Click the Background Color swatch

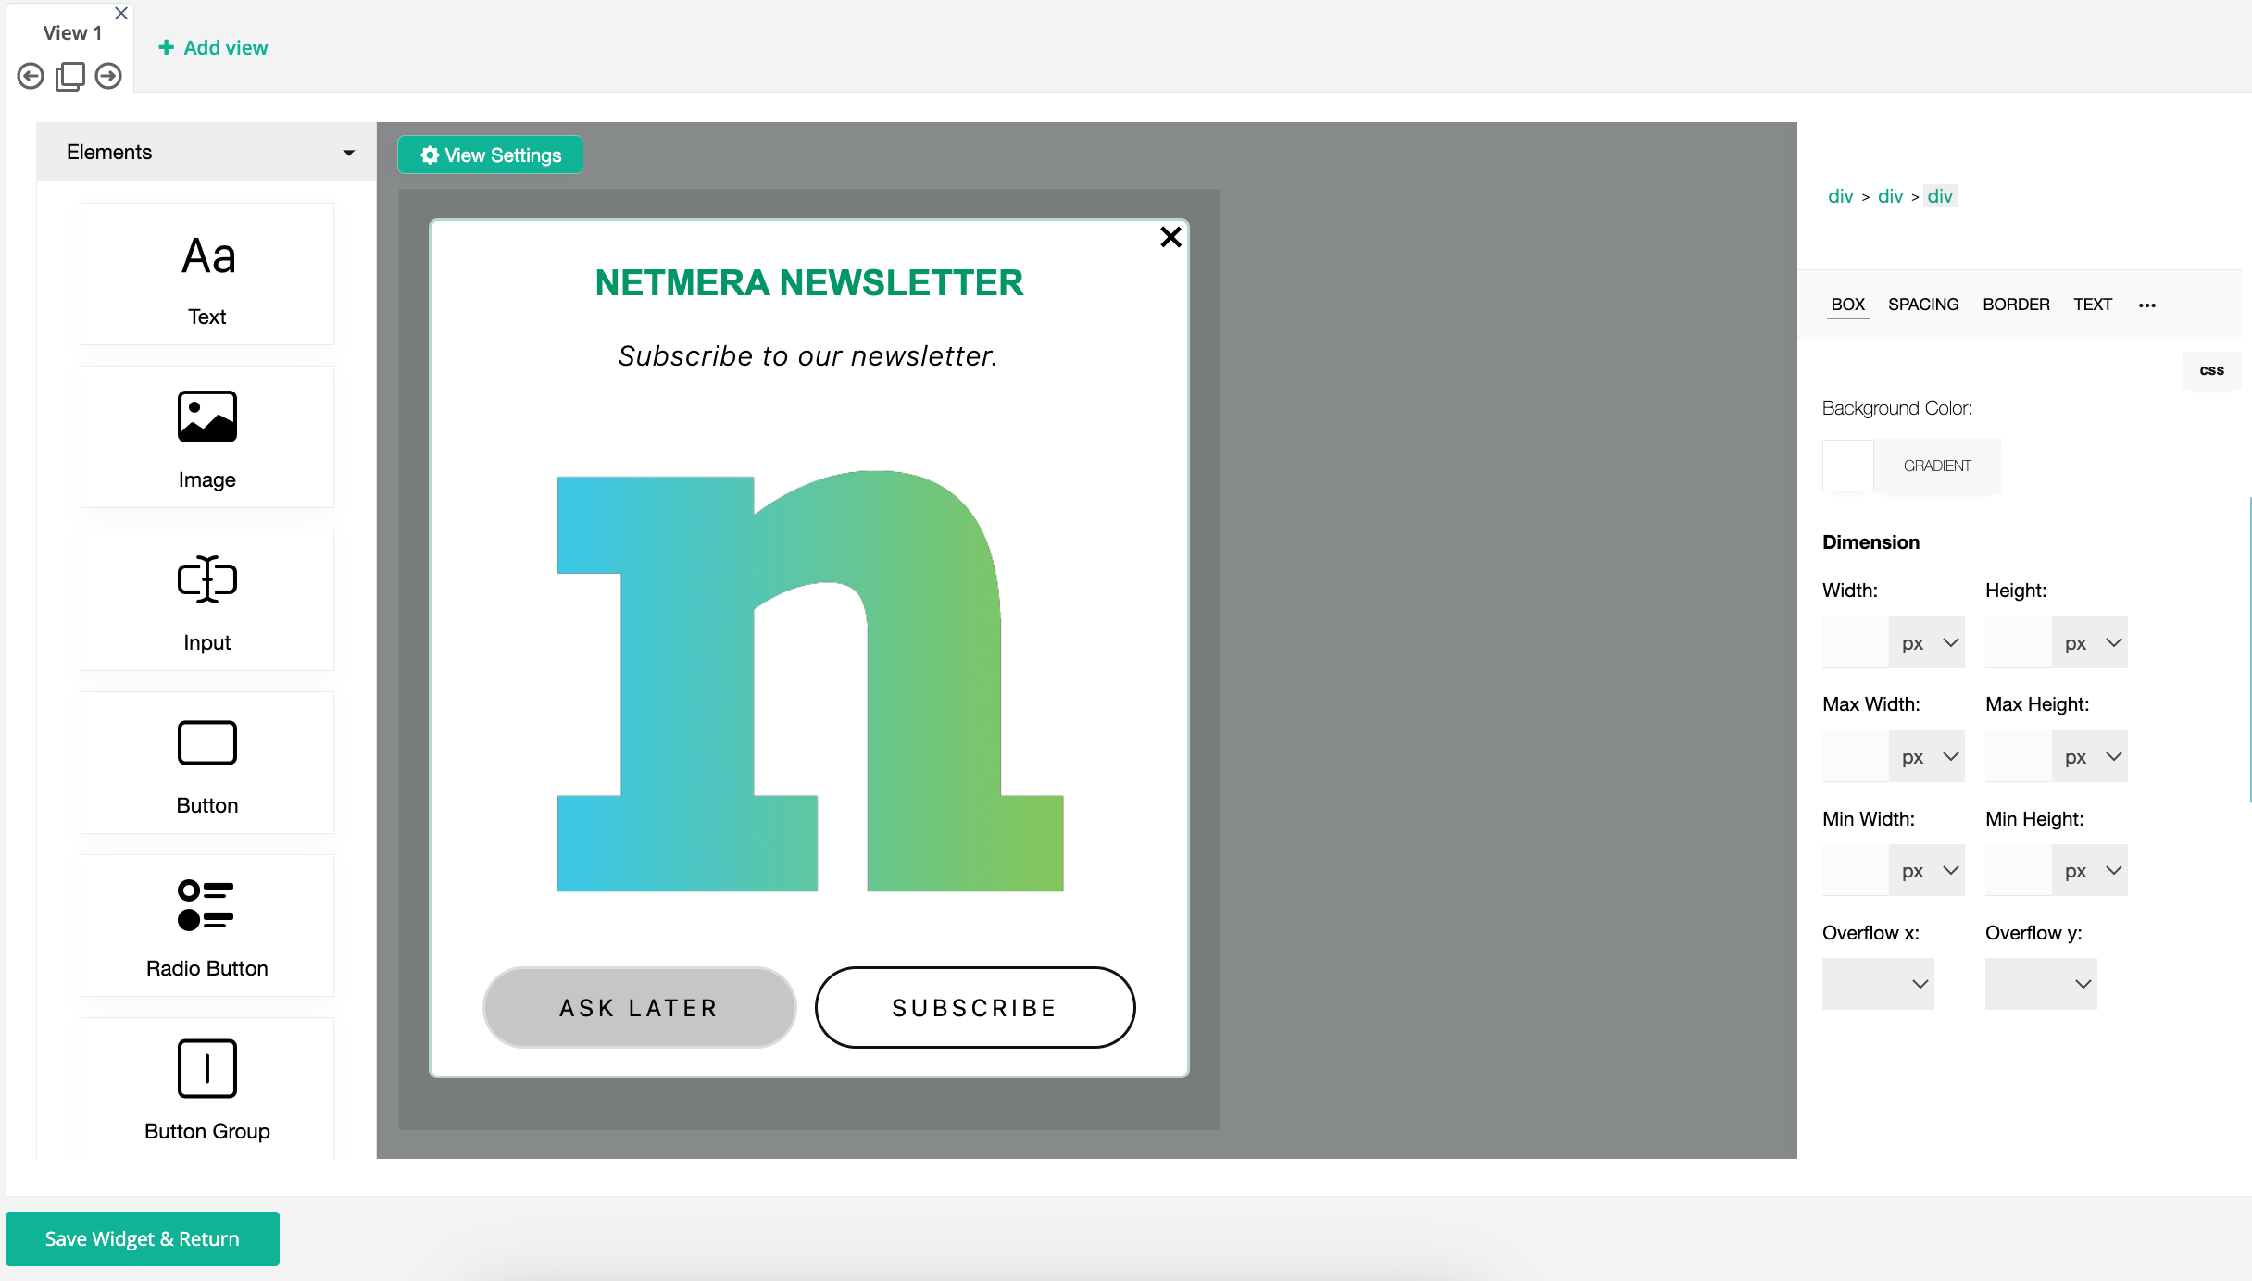click(1847, 466)
